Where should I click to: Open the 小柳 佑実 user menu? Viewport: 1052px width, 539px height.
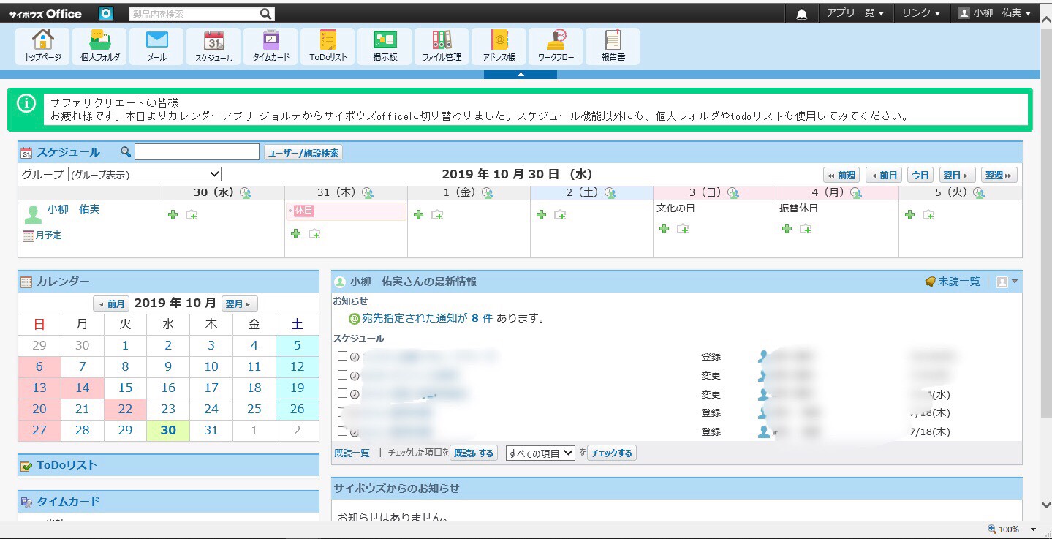(995, 13)
